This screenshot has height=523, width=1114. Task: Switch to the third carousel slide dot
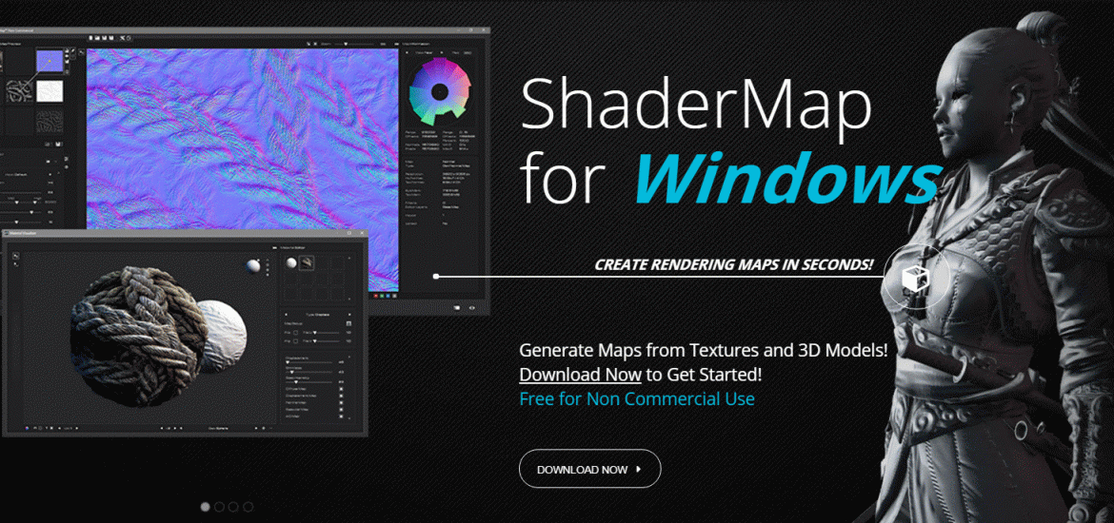[233, 507]
